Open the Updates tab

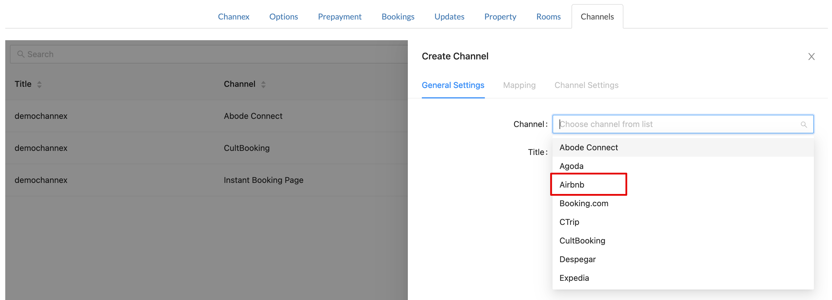coord(449,16)
